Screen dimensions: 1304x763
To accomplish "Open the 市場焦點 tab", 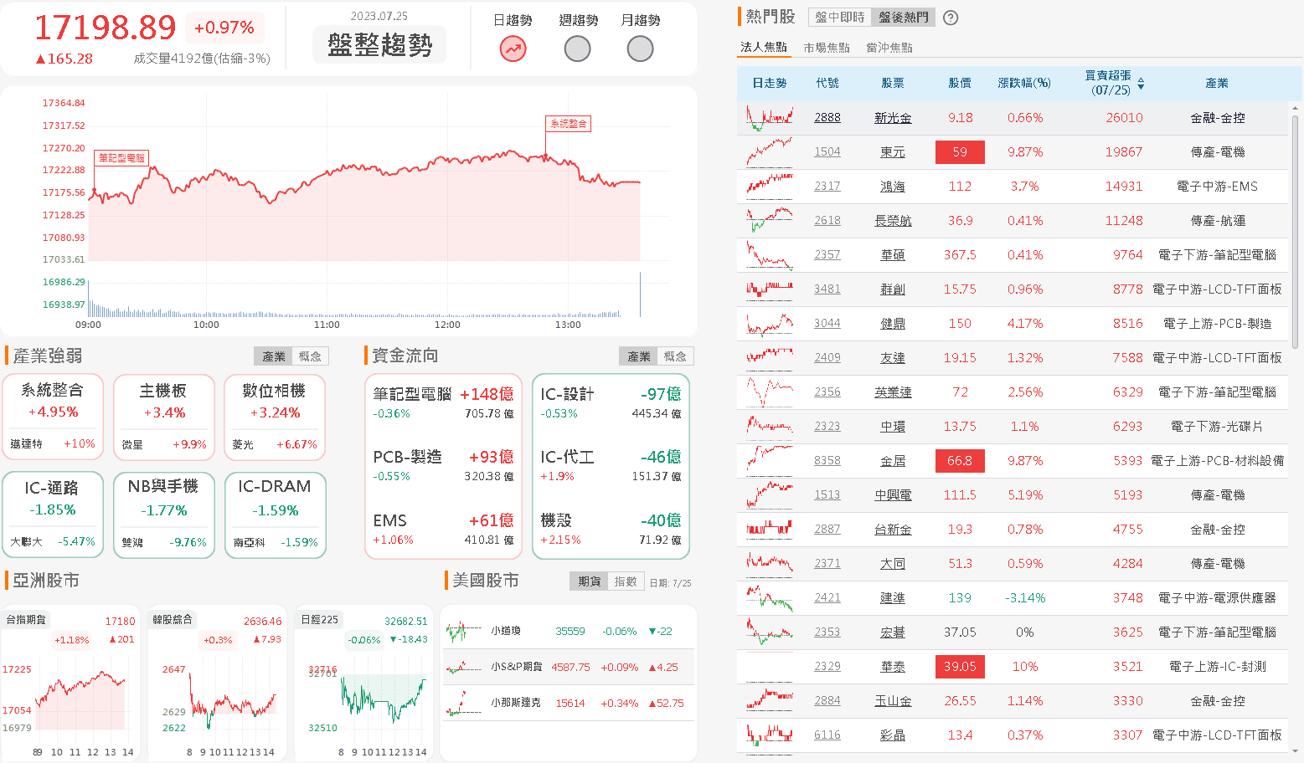I will click(x=827, y=48).
